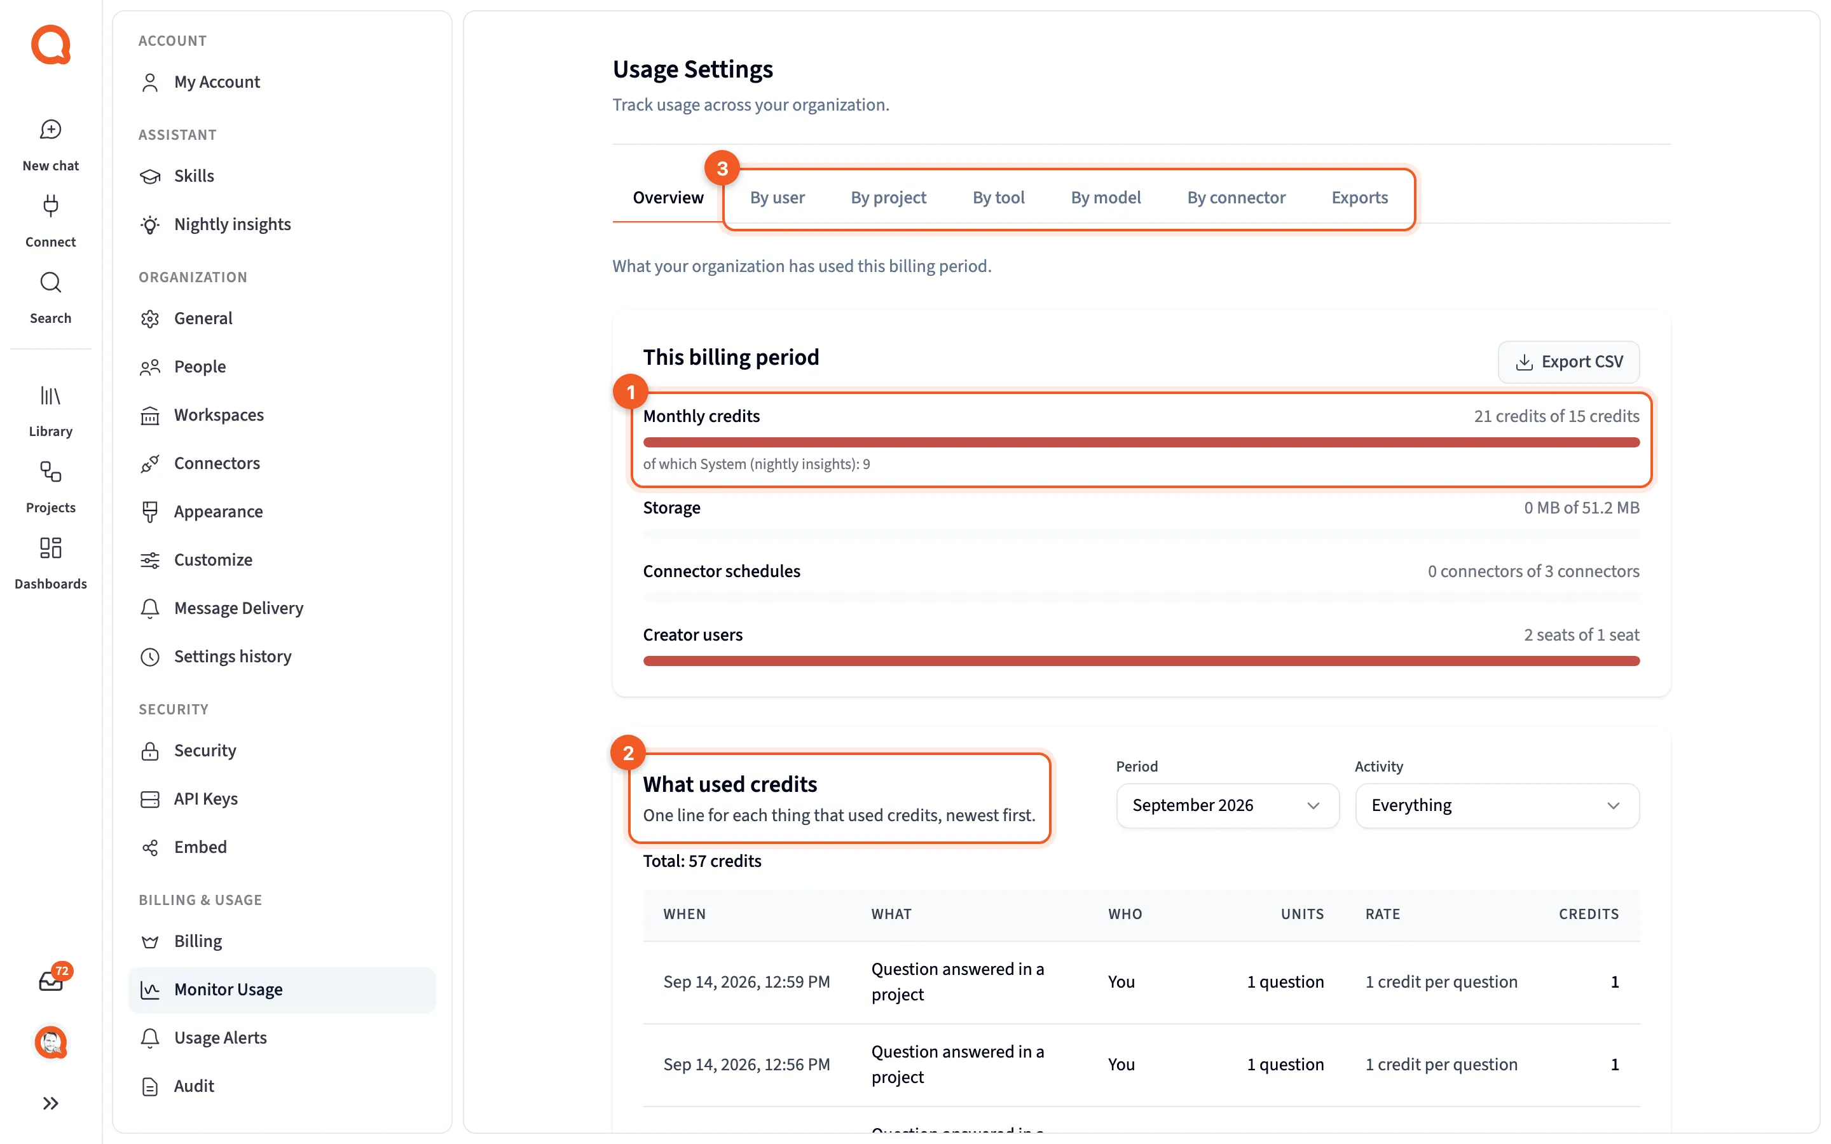Click the user avatar icon

click(x=51, y=1042)
